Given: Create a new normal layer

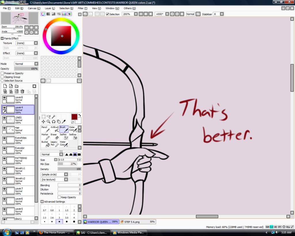Looking at the screenshot, I should click(5, 86).
